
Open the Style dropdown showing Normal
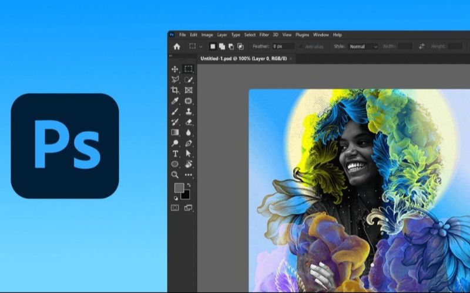tap(363, 47)
